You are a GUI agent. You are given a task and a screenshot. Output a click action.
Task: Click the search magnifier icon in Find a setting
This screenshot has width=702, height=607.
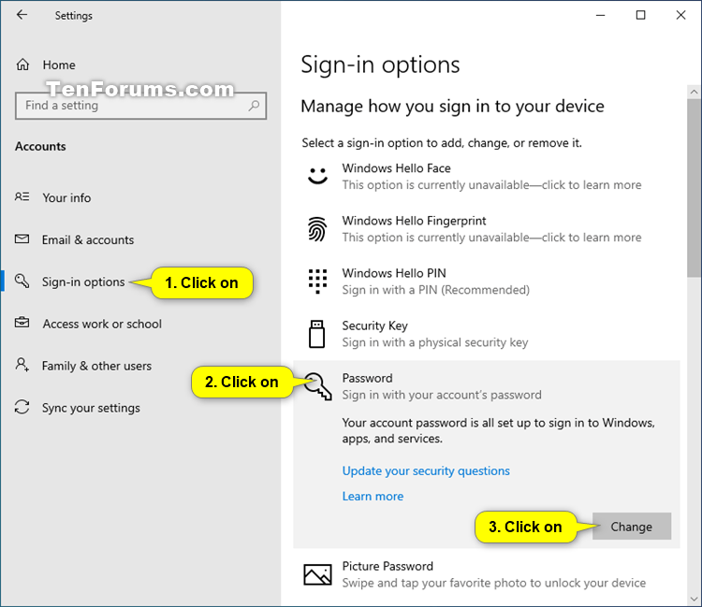pyautogui.click(x=254, y=106)
